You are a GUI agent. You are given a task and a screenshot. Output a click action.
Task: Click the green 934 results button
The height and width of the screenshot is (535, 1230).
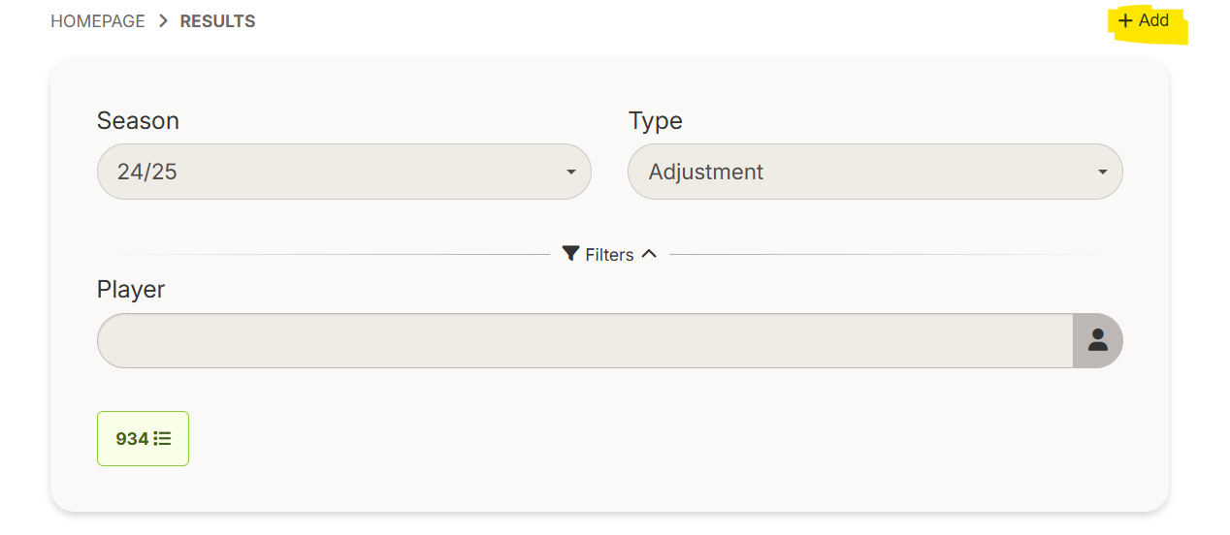143,439
